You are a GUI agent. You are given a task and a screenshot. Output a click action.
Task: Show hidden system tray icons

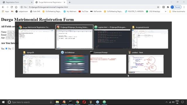(x=167, y=102)
